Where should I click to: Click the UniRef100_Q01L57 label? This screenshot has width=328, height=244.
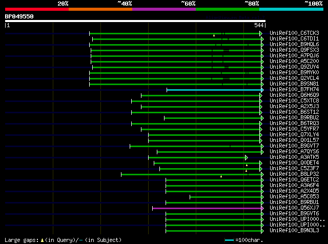coord(294,140)
